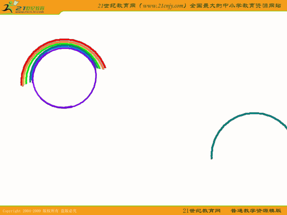287x215 pixels.
Task: Click the red outer rainbow arc
Action: coord(63,40)
